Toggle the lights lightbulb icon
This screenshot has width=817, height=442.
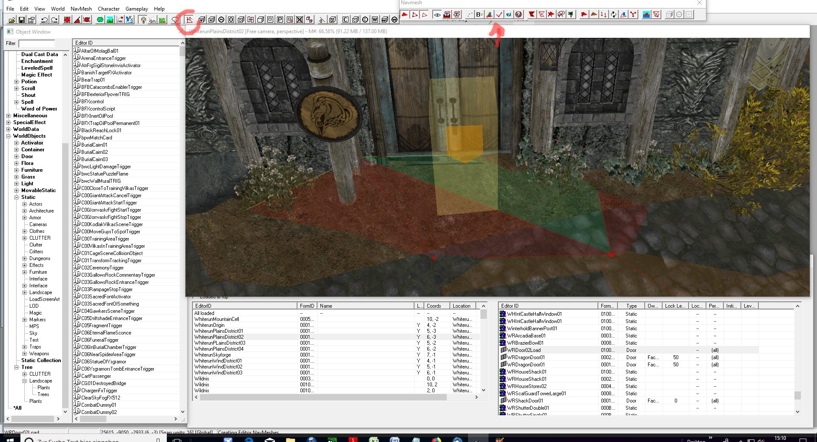tap(143, 20)
